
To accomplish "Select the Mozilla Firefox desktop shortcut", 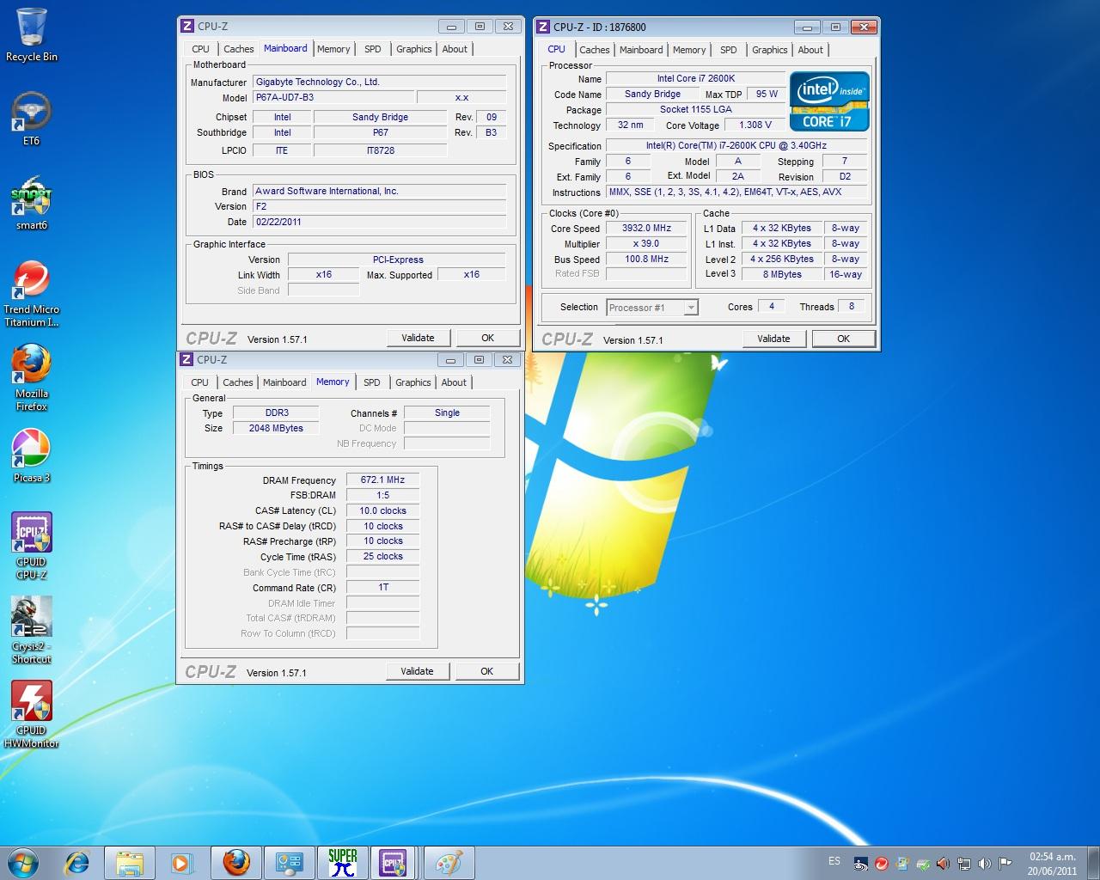I will pos(32,378).
